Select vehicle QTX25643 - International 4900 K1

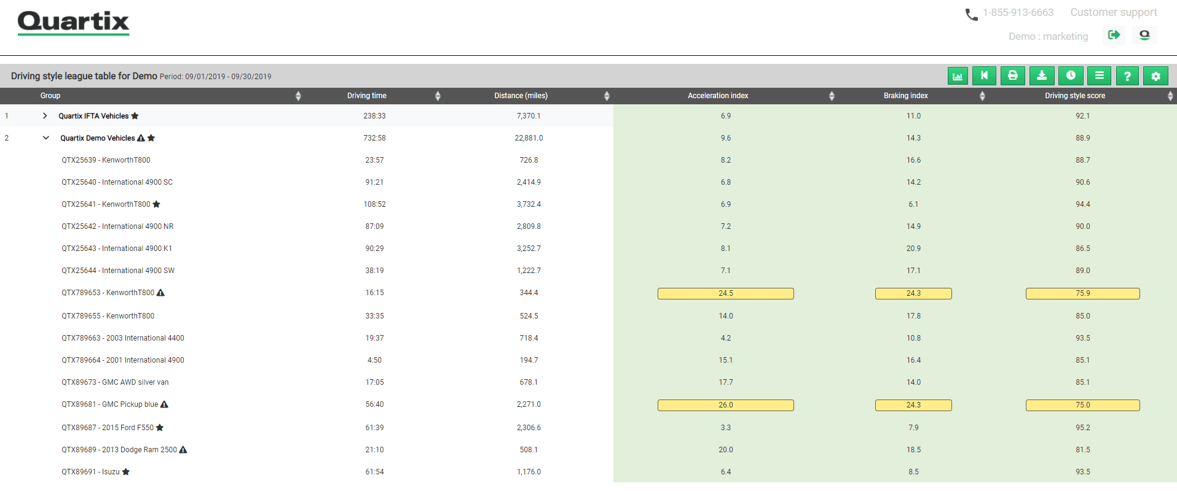[x=117, y=249]
